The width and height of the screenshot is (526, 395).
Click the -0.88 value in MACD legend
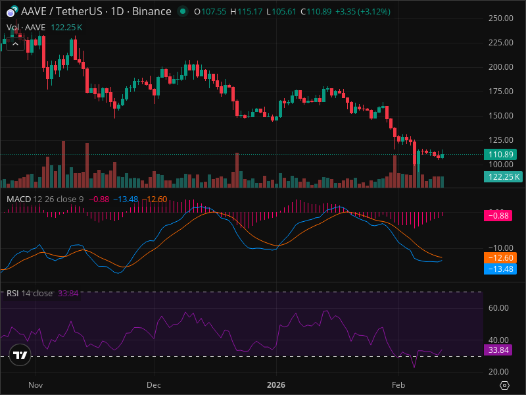pyautogui.click(x=99, y=199)
